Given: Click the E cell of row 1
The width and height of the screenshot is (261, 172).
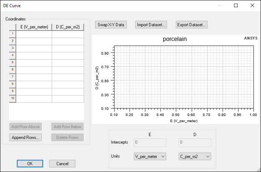Looking at the screenshot, I should (x=34, y=34).
